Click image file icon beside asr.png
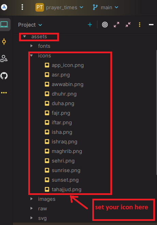Screen dimensions: 157x225 click(47, 75)
